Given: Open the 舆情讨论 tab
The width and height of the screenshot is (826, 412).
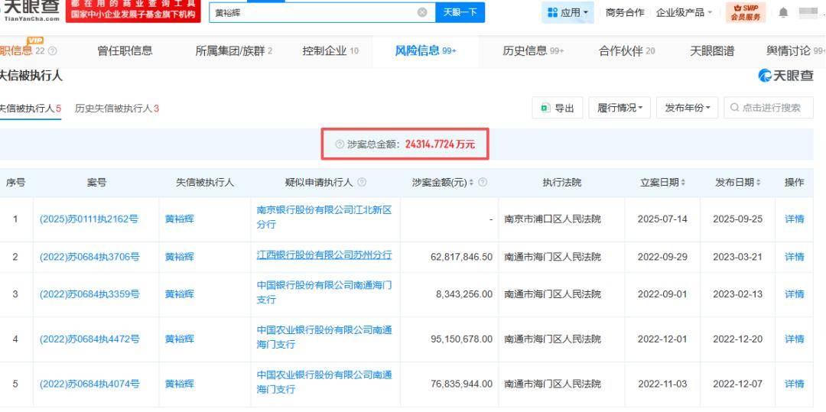Looking at the screenshot, I should [x=796, y=51].
